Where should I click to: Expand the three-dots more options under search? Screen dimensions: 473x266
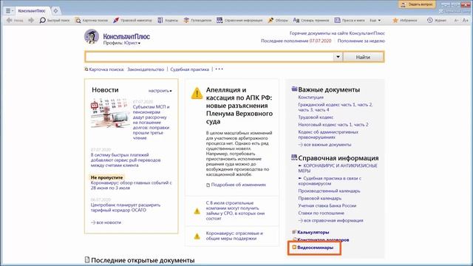click(x=219, y=69)
